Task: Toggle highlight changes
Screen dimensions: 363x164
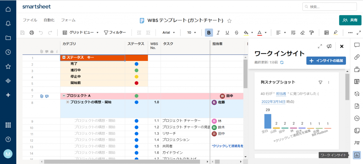Action: click(x=335, y=33)
